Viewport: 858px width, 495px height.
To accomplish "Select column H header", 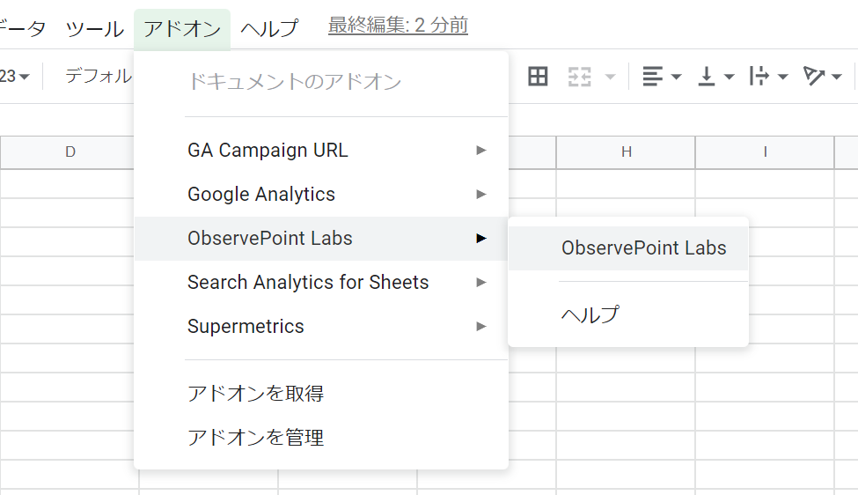I will point(626,152).
